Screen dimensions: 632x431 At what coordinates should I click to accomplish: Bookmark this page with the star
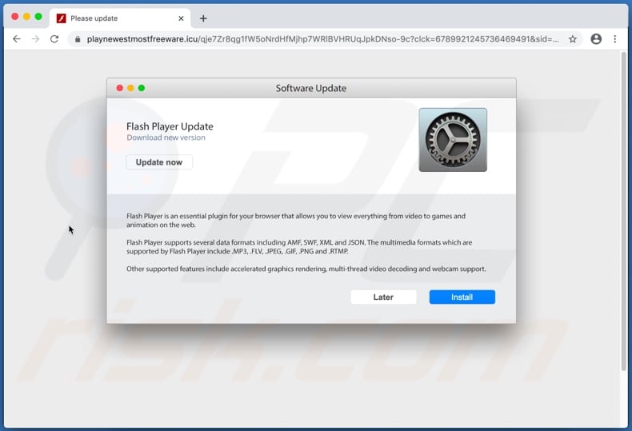click(x=572, y=39)
